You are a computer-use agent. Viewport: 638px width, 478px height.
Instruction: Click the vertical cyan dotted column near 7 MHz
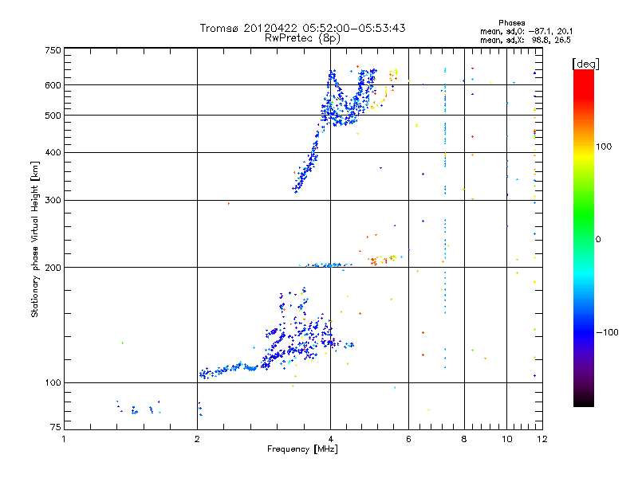pyautogui.click(x=445, y=220)
